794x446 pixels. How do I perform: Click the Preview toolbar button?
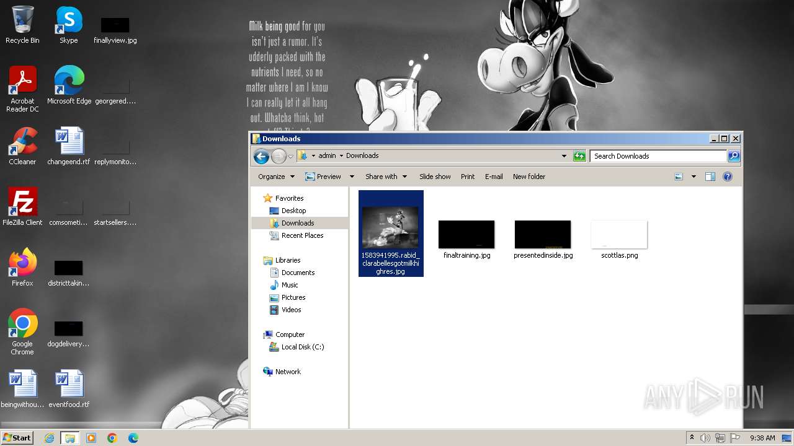[x=323, y=177]
